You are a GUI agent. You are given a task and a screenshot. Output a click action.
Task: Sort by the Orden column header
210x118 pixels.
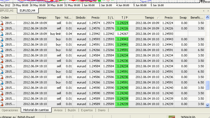(x=5, y=18)
